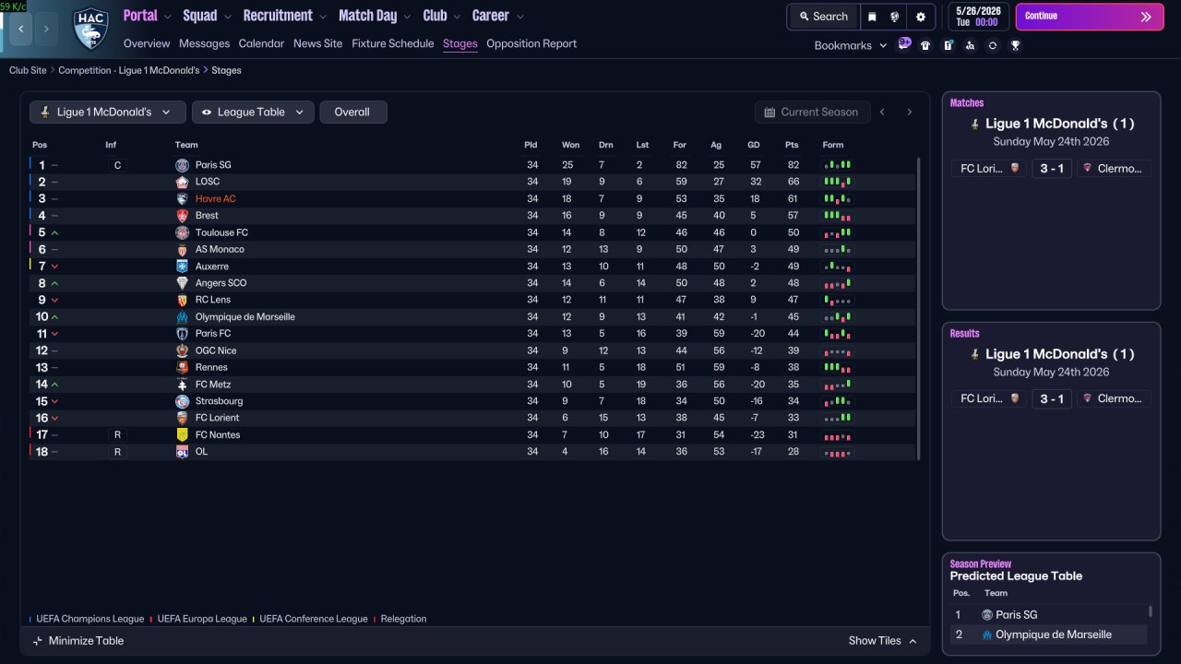Sort the table by the Won column
The image size is (1181, 664).
click(x=571, y=145)
